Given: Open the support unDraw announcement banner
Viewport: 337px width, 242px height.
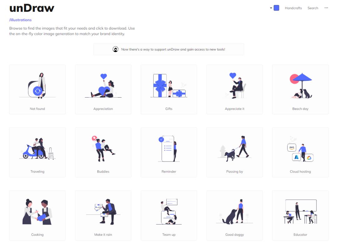Looking at the screenshot, I should tap(169, 49).
